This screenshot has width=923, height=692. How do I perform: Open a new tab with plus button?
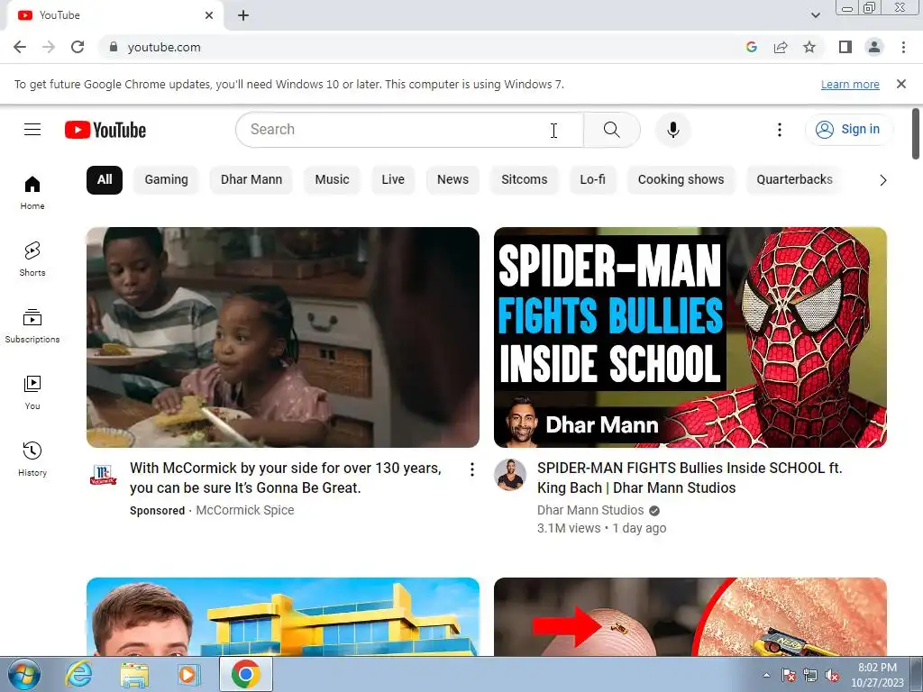(243, 16)
